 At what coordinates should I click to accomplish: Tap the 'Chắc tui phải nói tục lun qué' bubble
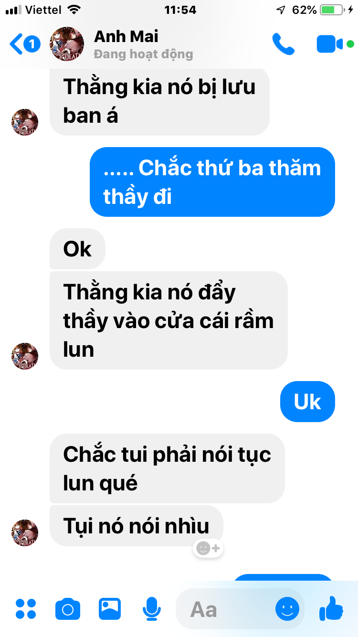(x=167, y=468)
